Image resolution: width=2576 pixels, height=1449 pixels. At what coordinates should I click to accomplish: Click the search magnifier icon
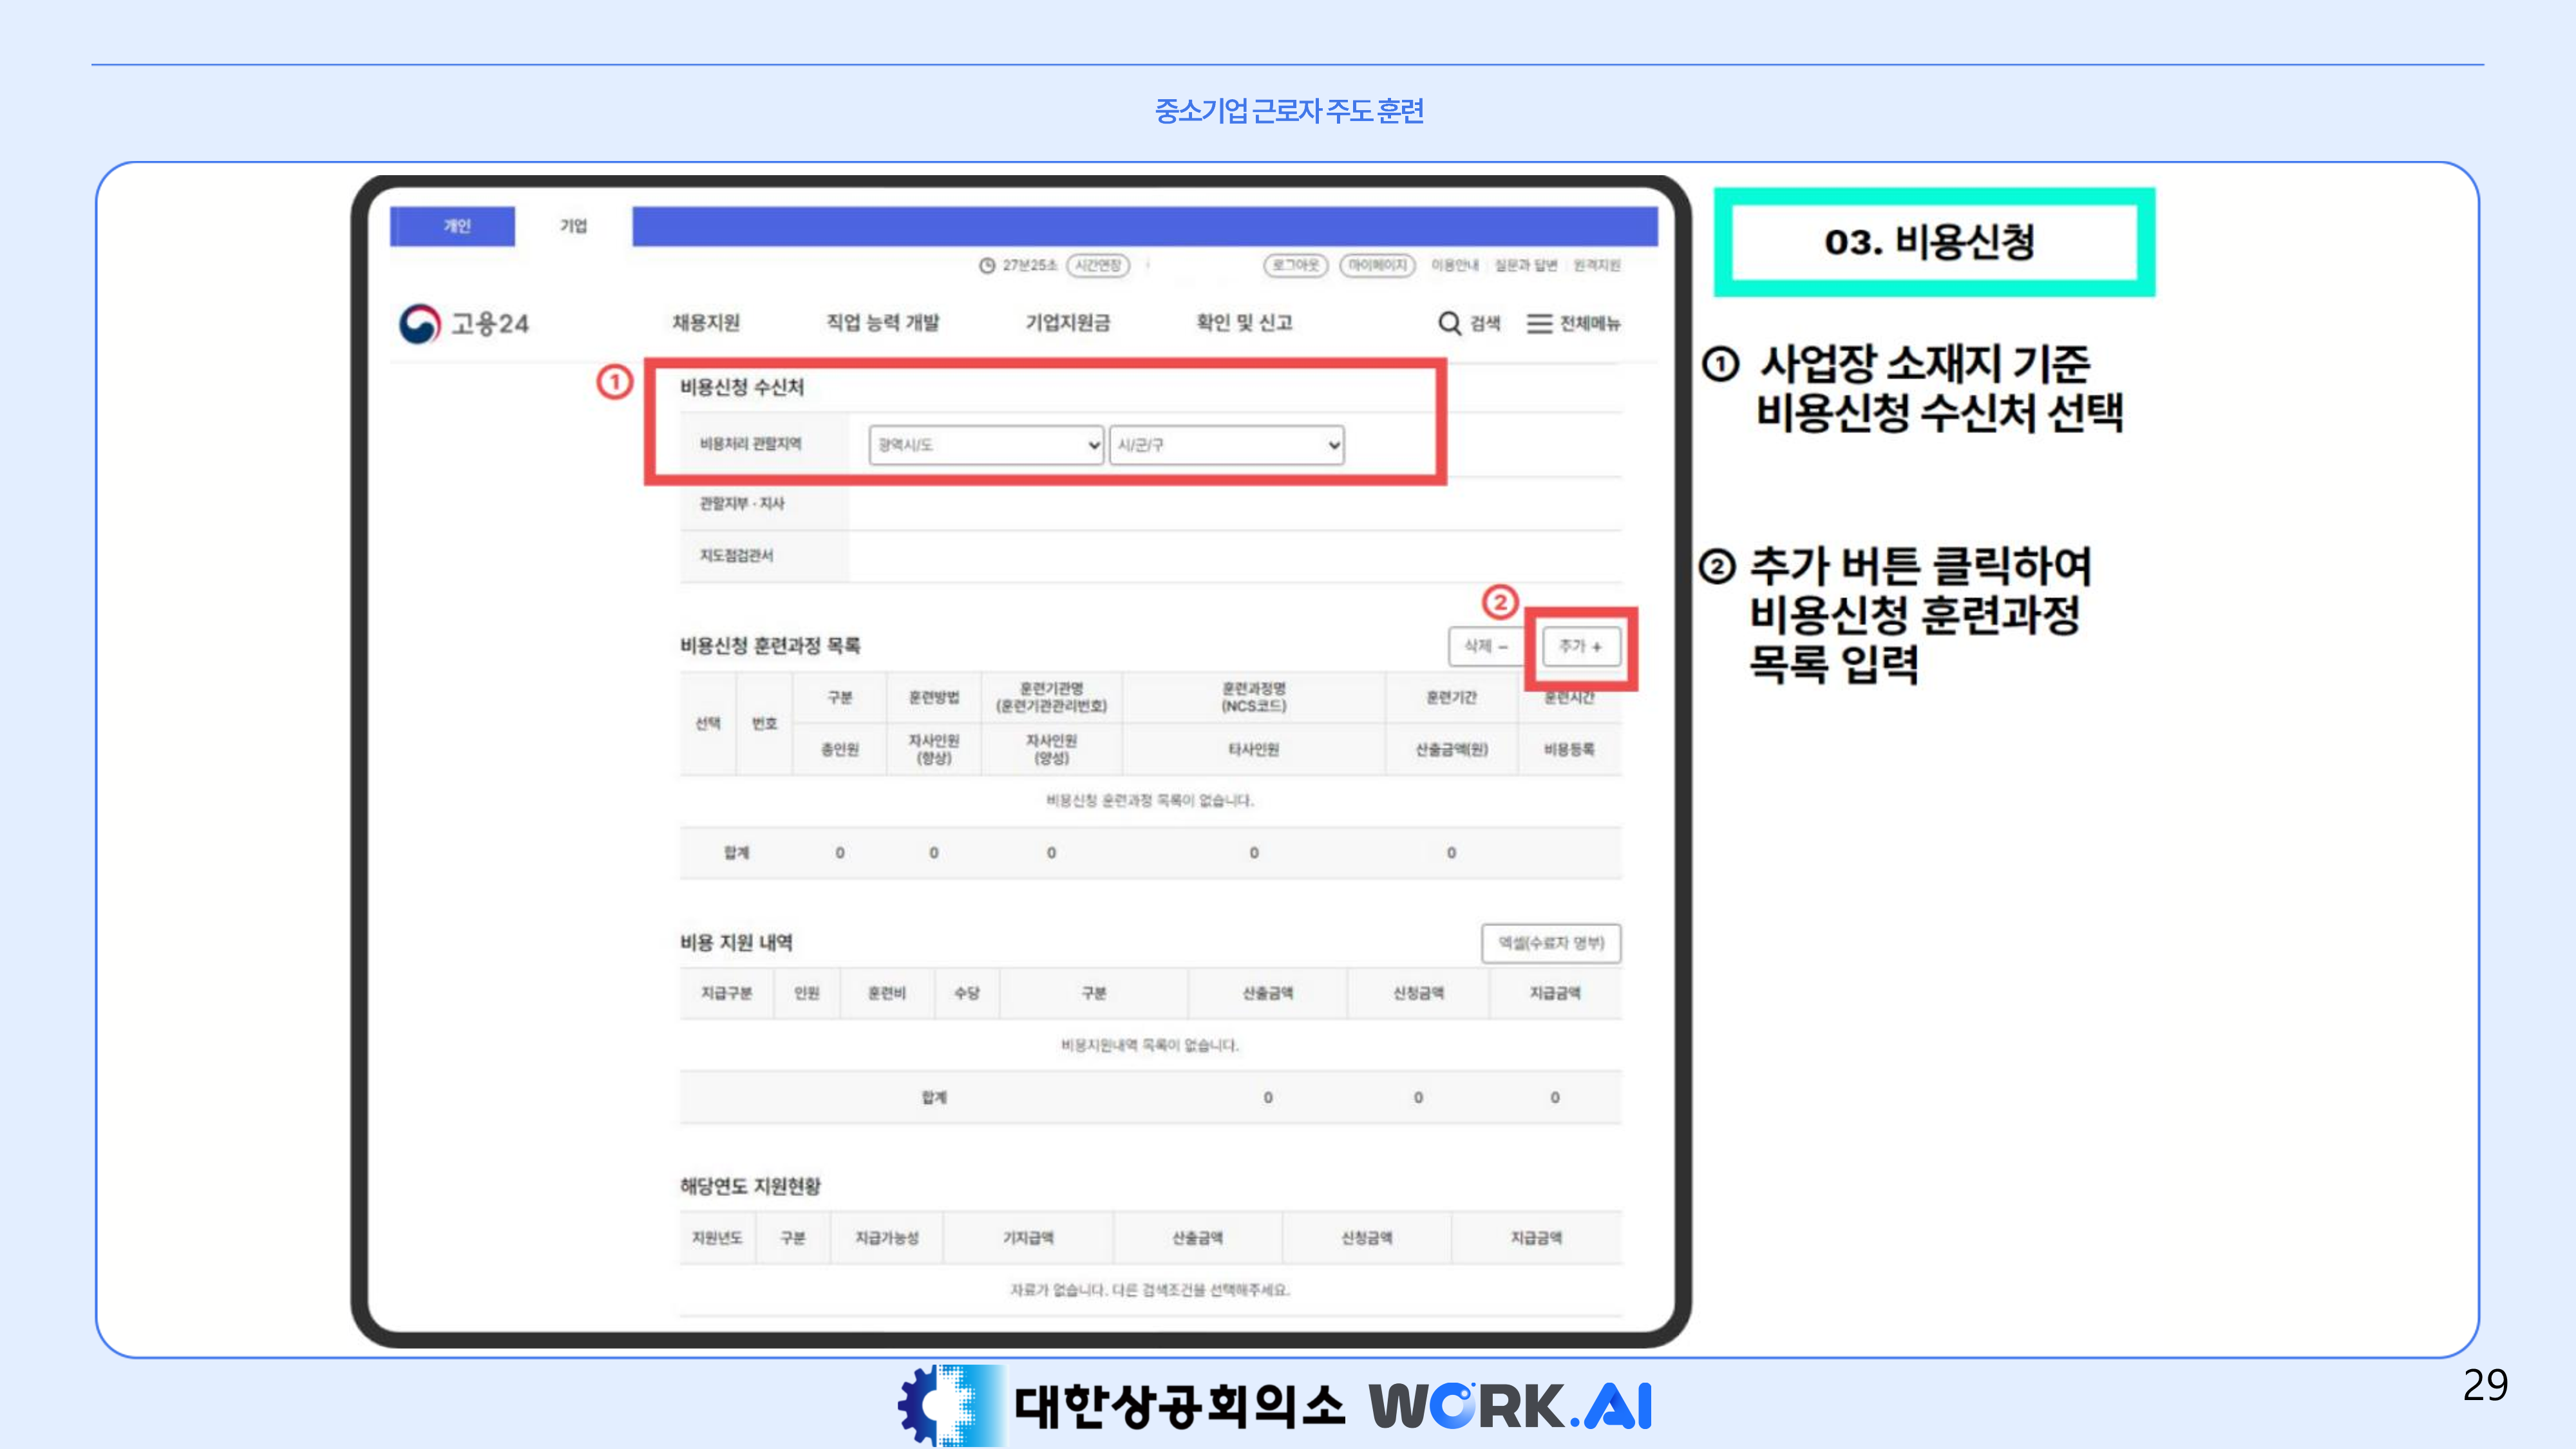click(x=1449, y=323)
